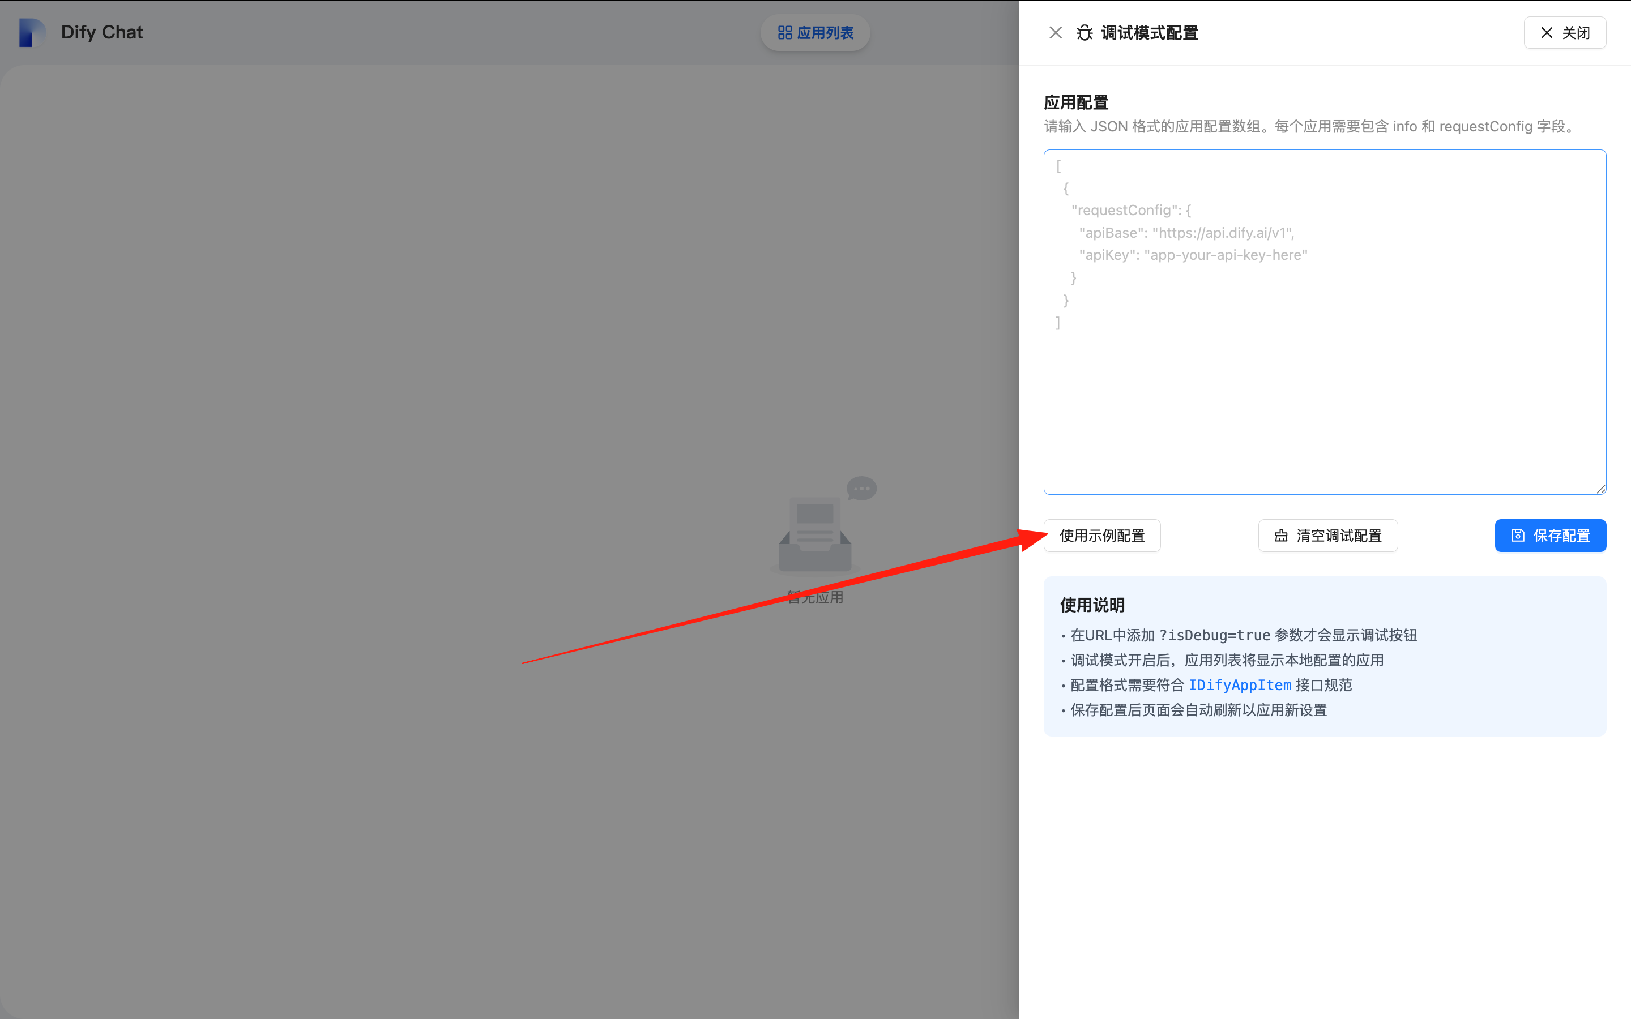Click the empty inbox illustration under 暂无应用

[x=814, y=532]
